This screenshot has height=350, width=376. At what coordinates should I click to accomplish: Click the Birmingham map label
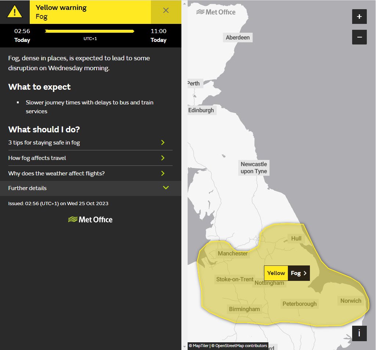(x=244, y=309)
